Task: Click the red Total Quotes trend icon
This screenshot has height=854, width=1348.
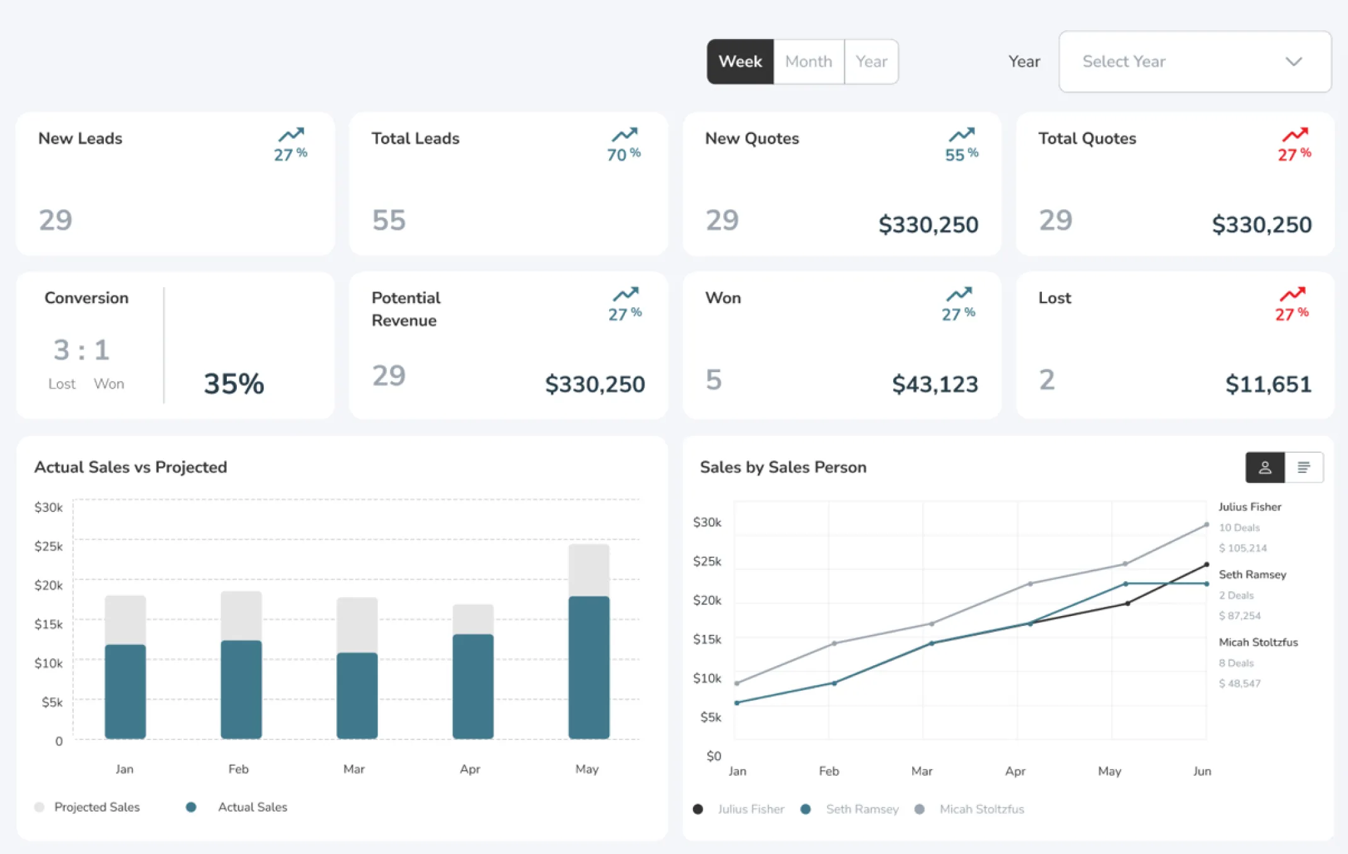Action: (1294, 134)
